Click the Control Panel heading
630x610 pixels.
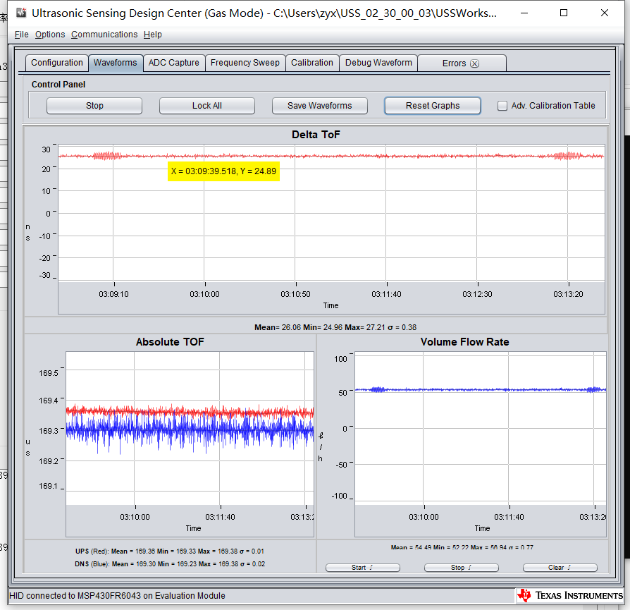click(58, 85)
